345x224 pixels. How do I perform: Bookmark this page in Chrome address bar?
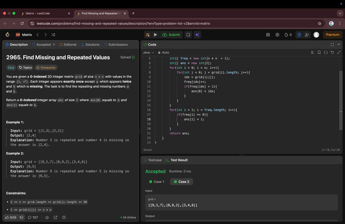tap(319, 23)
